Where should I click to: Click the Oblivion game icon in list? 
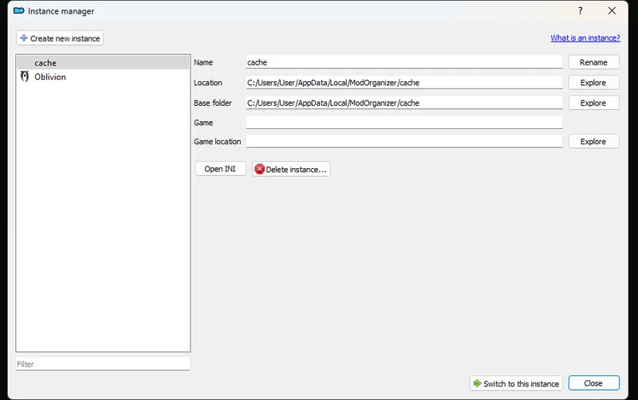24,76
